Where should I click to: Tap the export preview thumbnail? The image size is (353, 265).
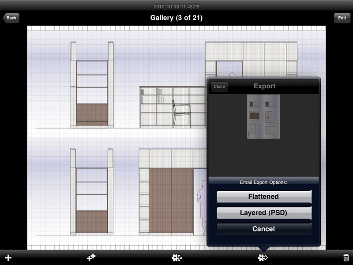click(x=263, y=117)
